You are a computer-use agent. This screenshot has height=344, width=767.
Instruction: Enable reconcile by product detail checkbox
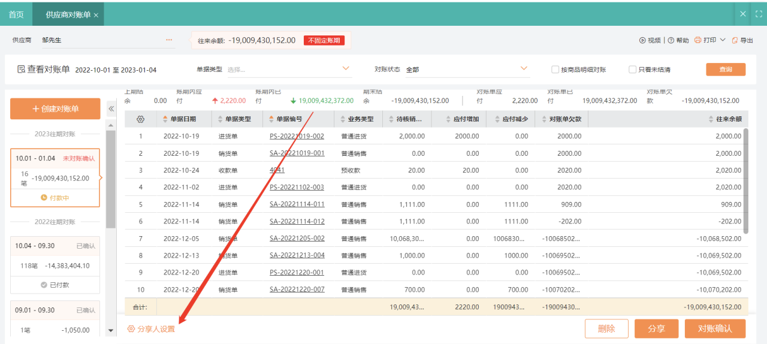(x=555, y=70)
